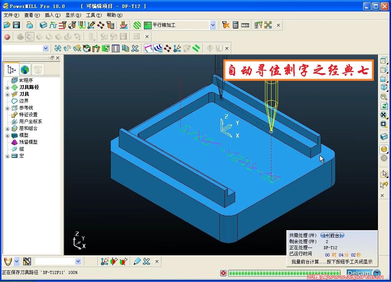Open the Block definition tool
This screenshot has height=282, width=391.
point(44,25)
